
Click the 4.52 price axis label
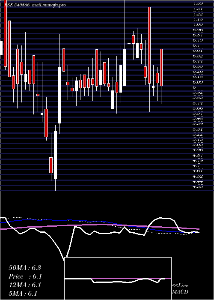(x=198, y=176)
